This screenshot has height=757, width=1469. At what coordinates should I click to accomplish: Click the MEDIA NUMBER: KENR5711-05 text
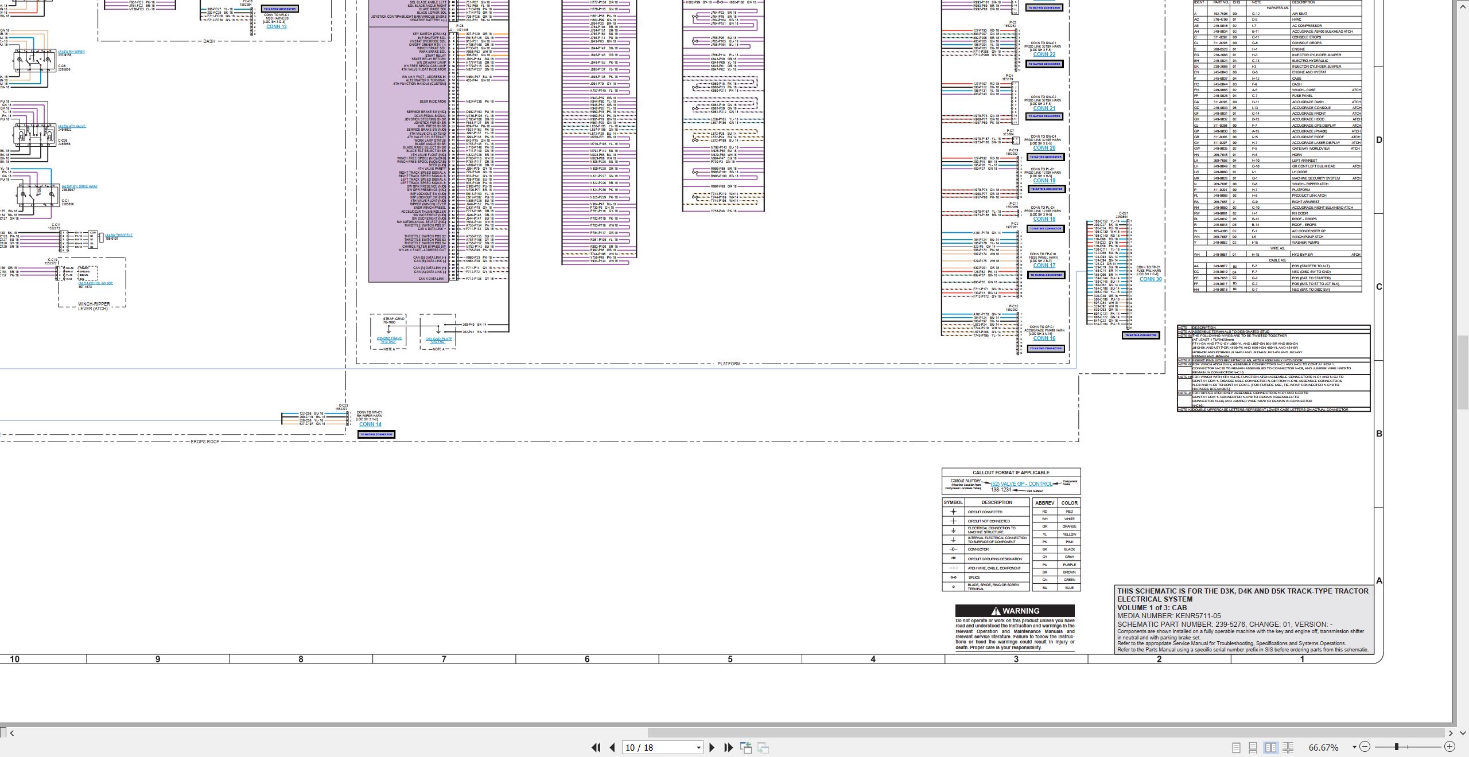click(1169, 616)
